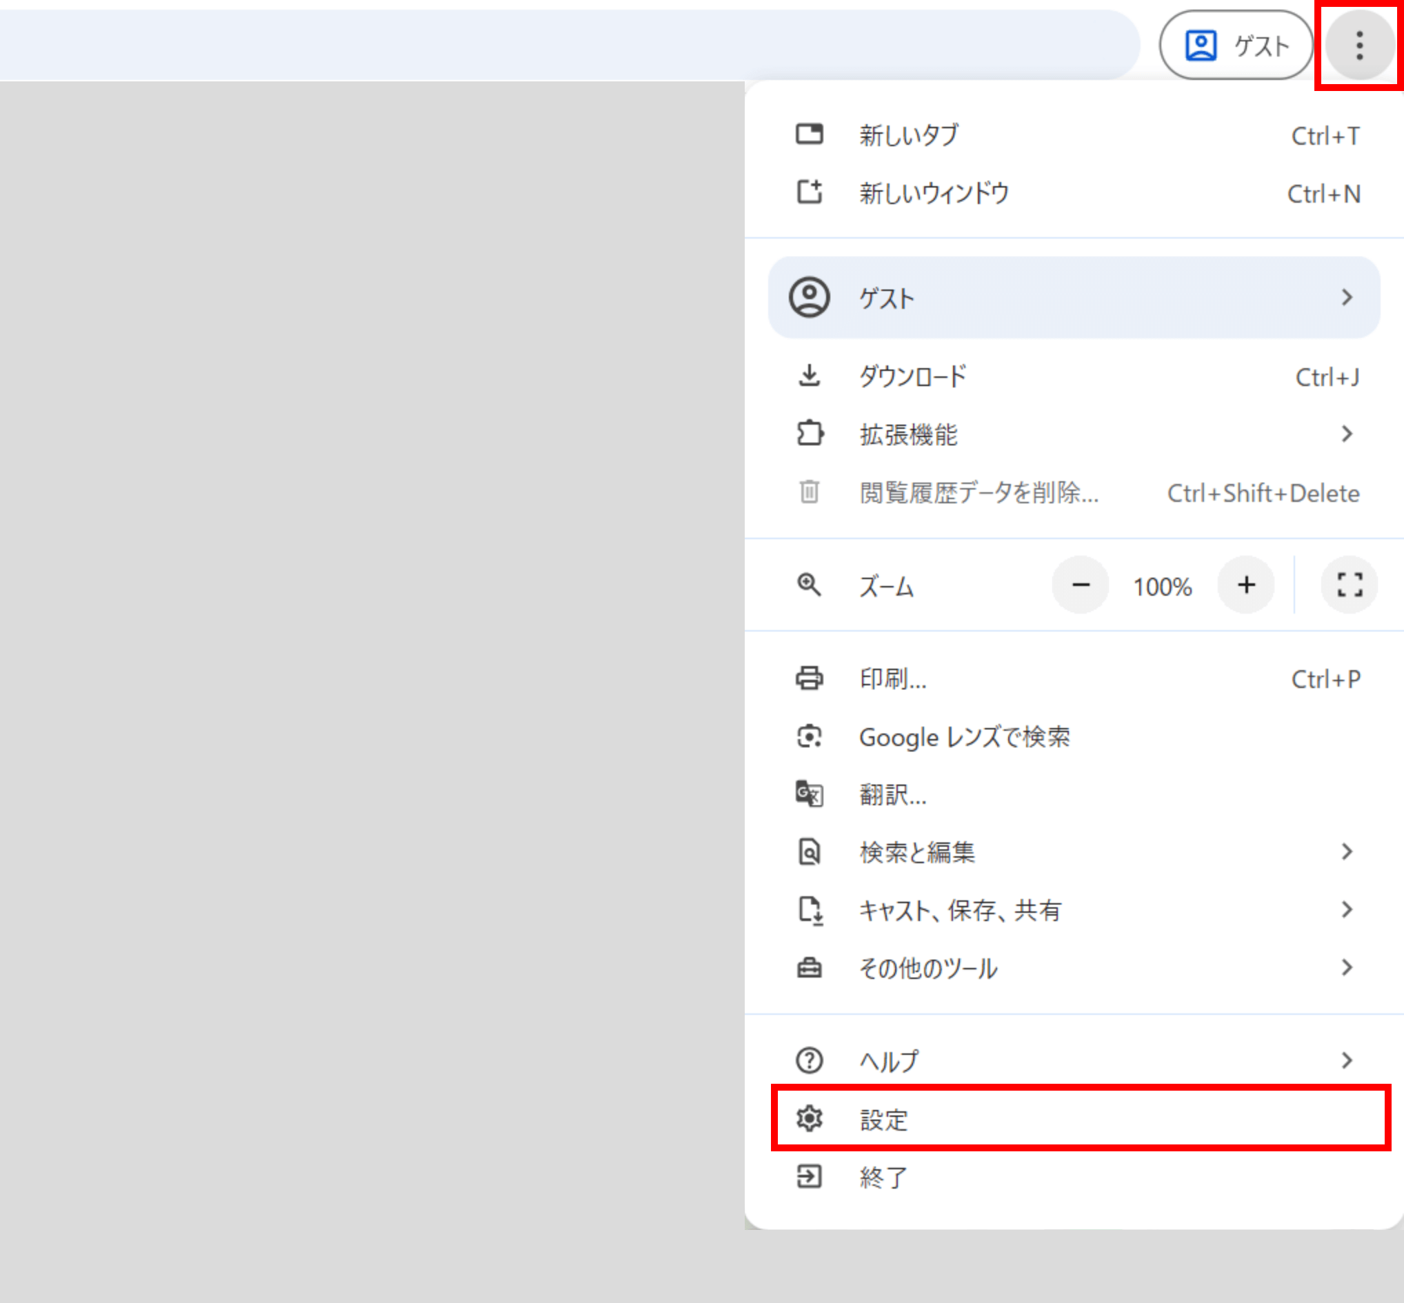The width and height of the screenshot is (1404, 1303).
Task: Decrease zoom with the minus button
Action: click(x=1081, y=585)
